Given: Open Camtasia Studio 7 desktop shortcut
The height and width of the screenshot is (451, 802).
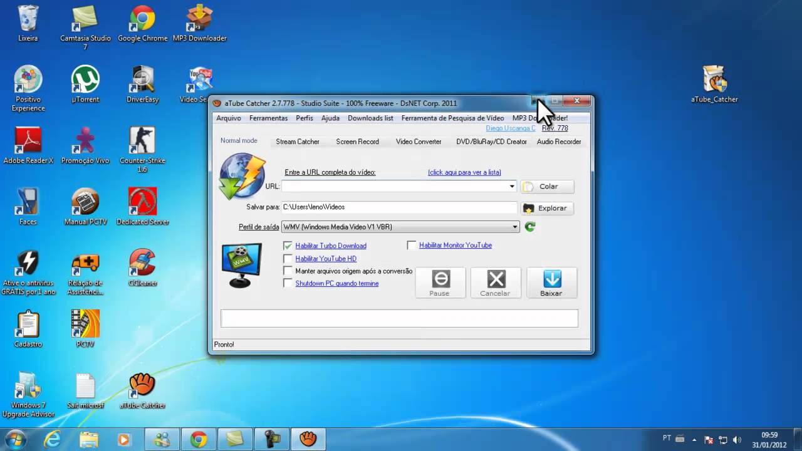Looking at the screenshot, I should [x=85, y=28].
